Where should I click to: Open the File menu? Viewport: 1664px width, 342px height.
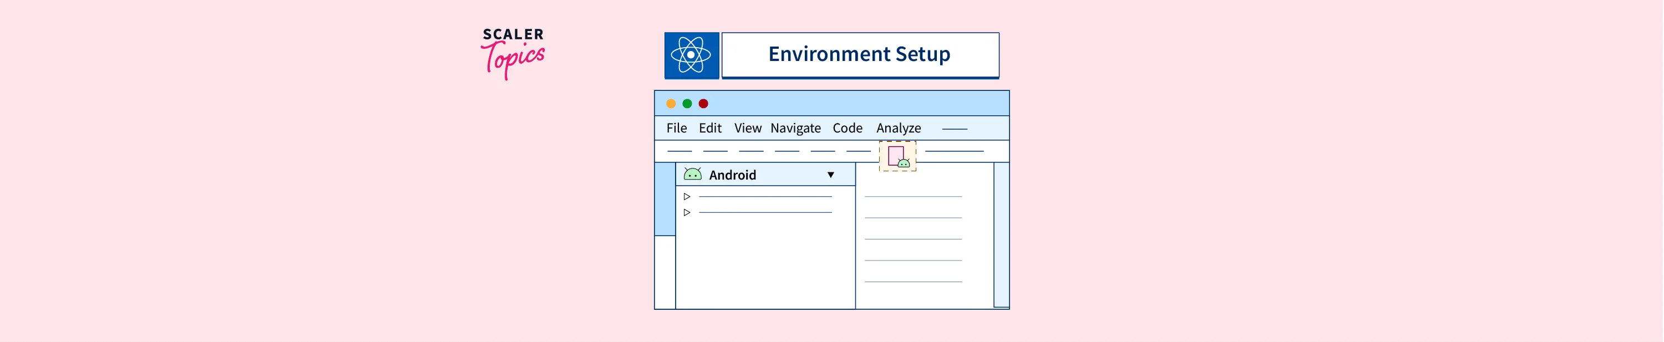coord(676,129)
